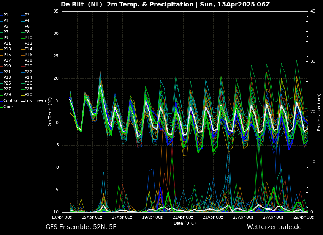
Task: Click the Oper legend entry
Action: pos(7,107)
